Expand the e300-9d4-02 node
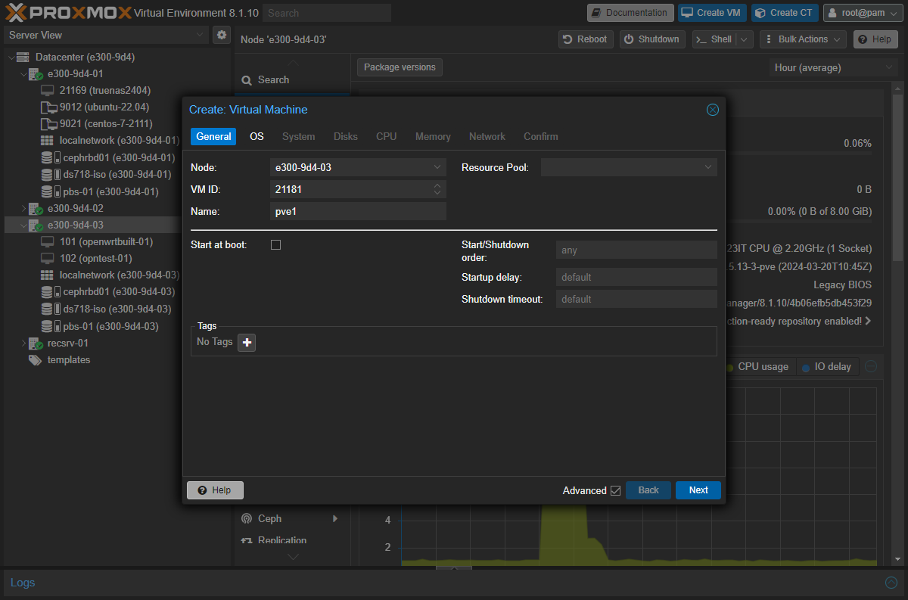Viewport: 908px width, 600px height. coord(23,208)
